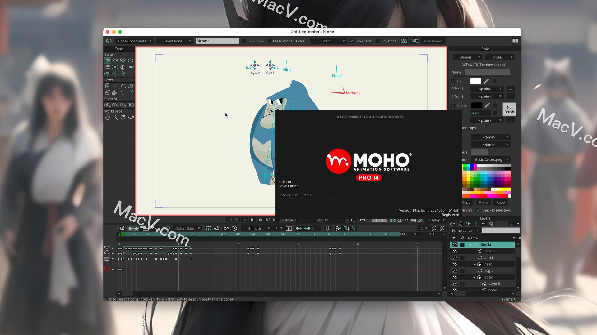597x335 pixels.
Task: Select the Eyedropper tool
Action: click(x=131, y=92)
